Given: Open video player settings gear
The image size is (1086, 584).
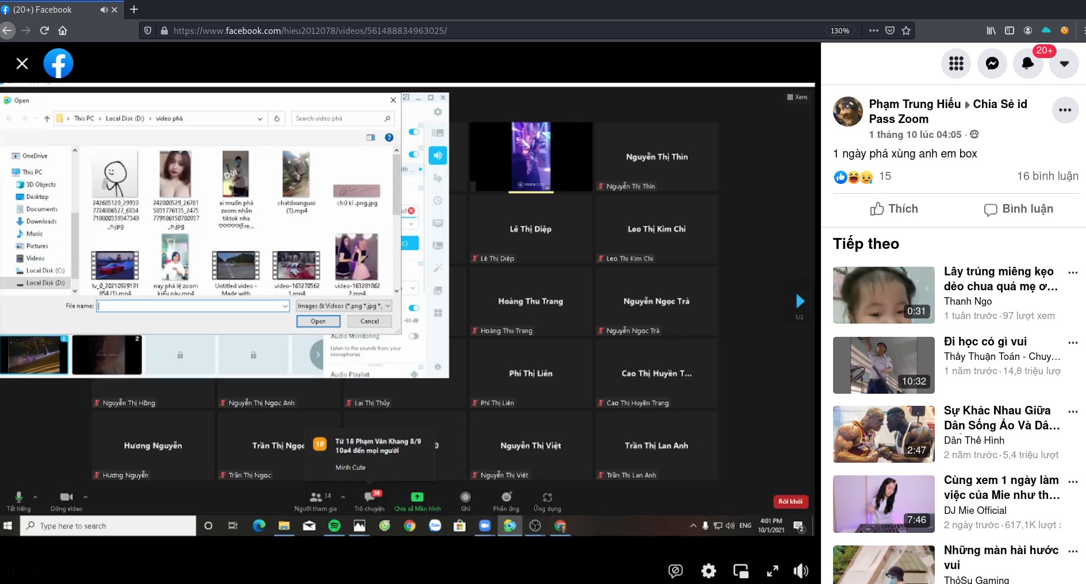Looking at the screenshot, I should (x=708, y=571).
